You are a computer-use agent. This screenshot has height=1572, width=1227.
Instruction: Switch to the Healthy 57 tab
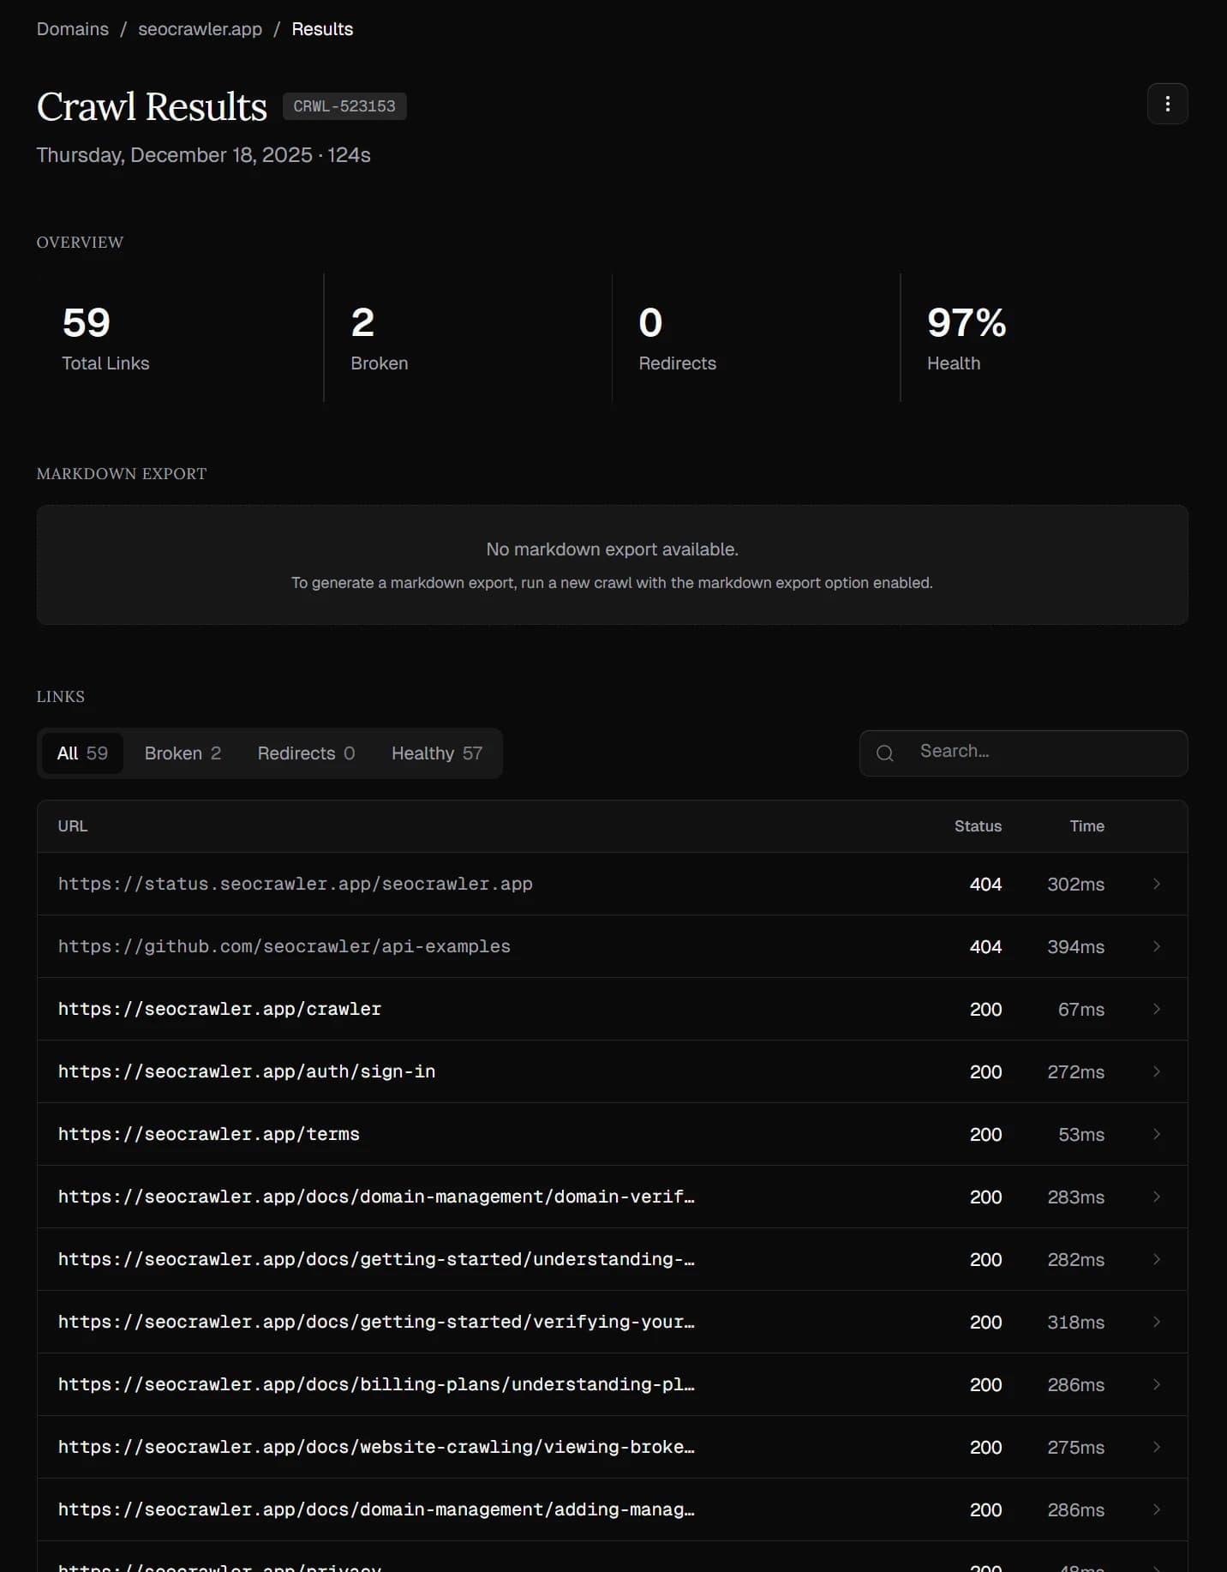437,753
